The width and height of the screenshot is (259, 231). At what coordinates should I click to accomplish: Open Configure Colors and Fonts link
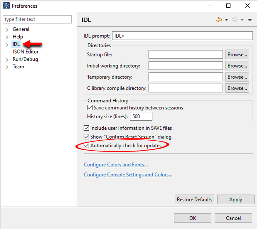(x=116, y=165)
